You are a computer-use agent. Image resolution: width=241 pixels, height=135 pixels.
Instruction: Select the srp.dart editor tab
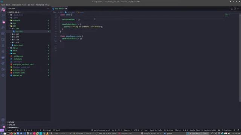[x=59, y=9]
